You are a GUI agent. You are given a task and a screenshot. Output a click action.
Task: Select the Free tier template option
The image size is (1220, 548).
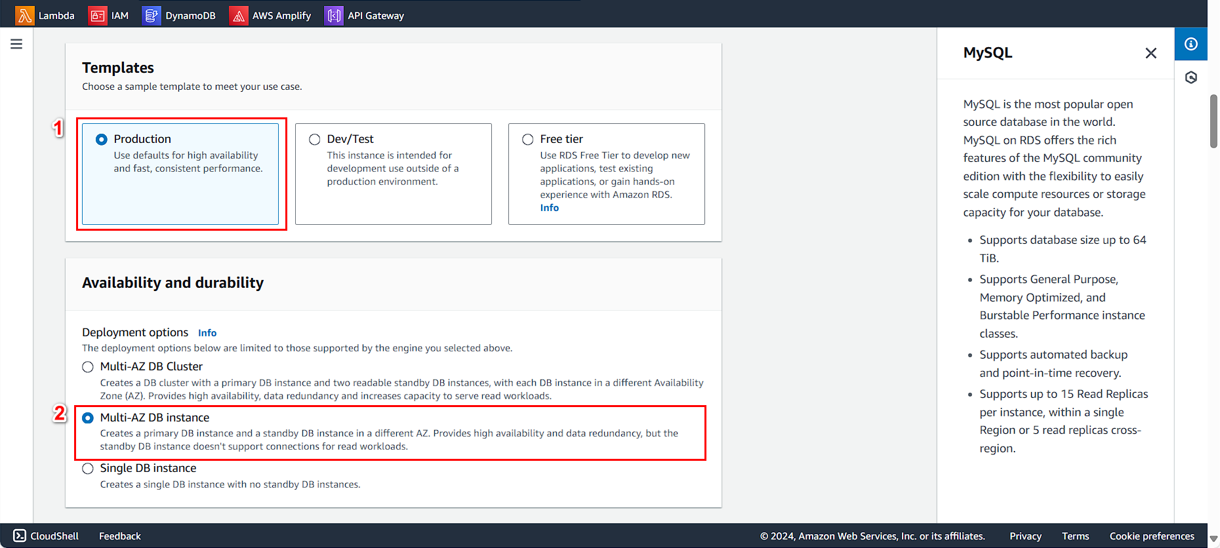528,139
